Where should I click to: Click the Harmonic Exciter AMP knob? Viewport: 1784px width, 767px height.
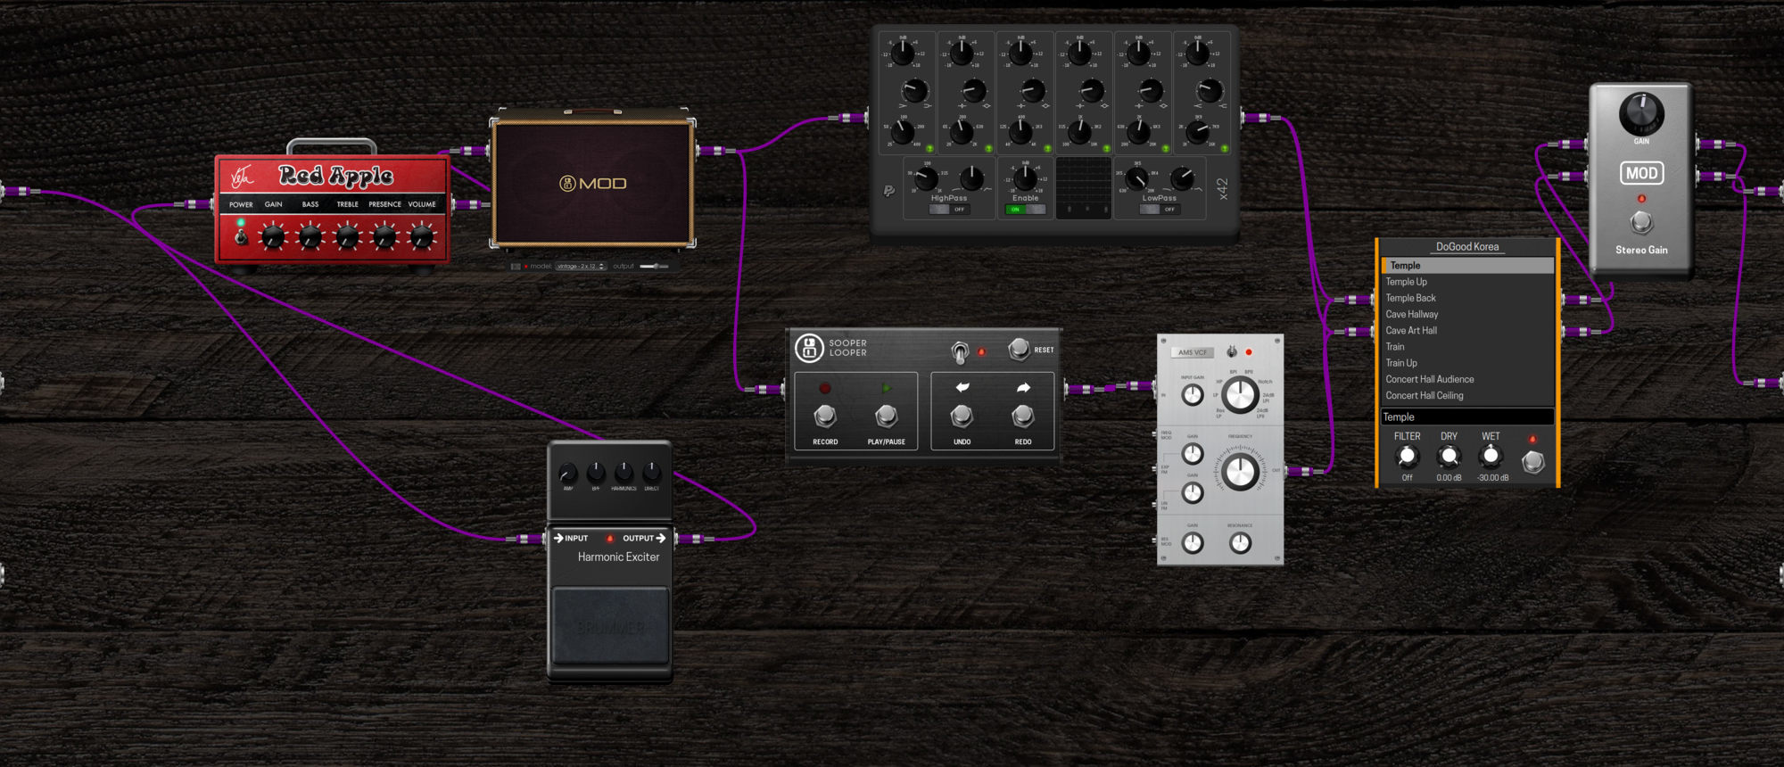[x=568, y=473]
